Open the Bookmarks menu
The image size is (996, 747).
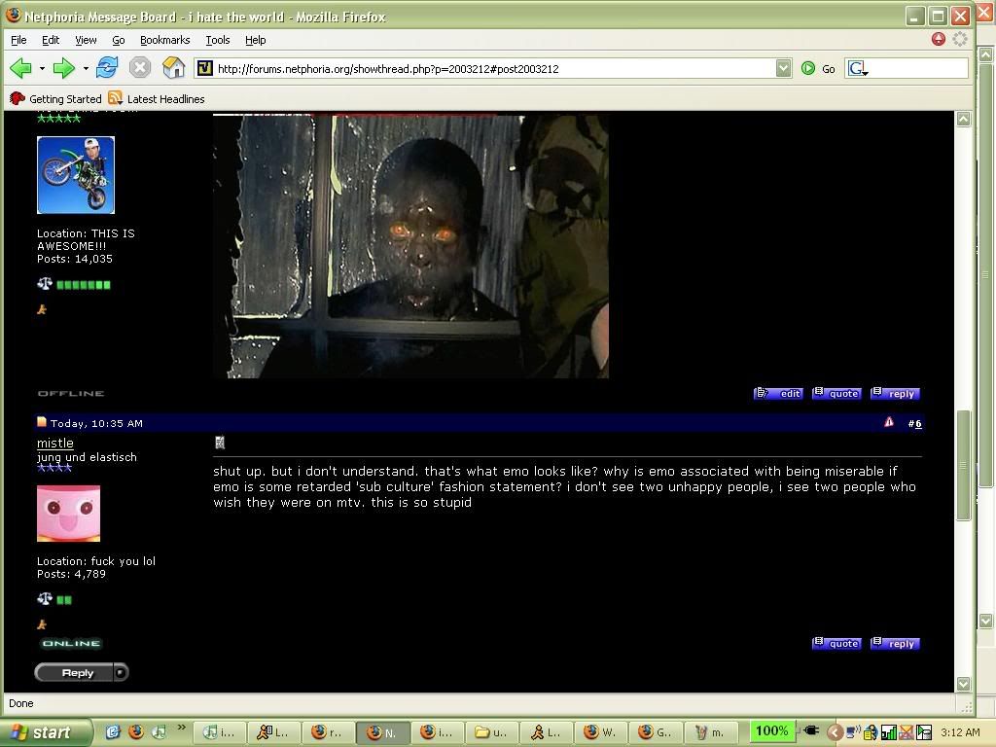[x=164, y=40]
